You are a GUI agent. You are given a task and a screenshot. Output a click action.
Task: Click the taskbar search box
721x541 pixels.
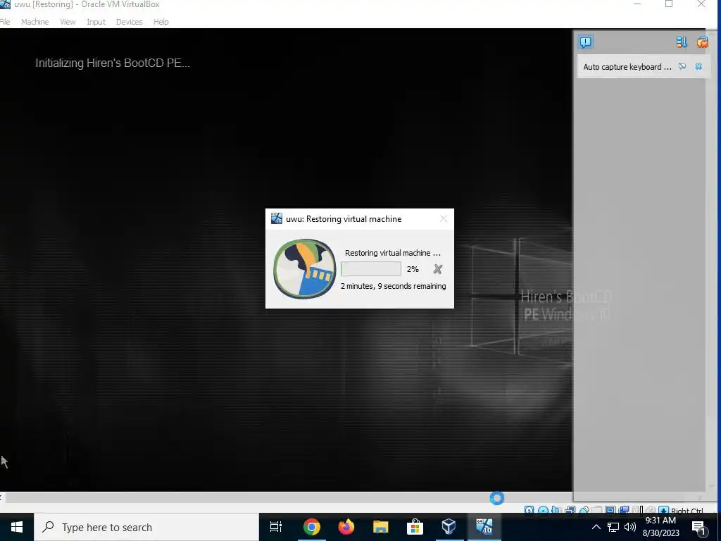146,527
